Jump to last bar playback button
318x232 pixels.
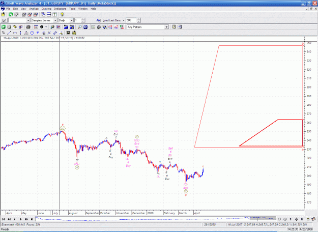tap(32, 219)
